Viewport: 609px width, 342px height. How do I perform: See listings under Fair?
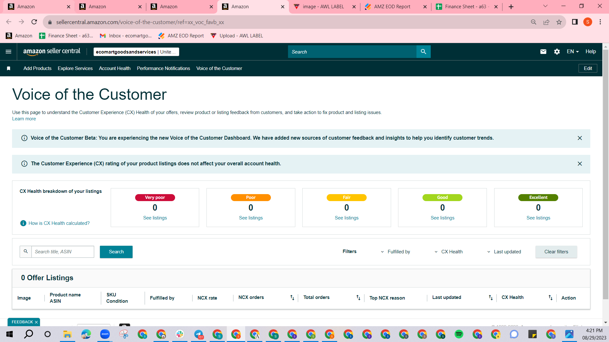(347, 218)
